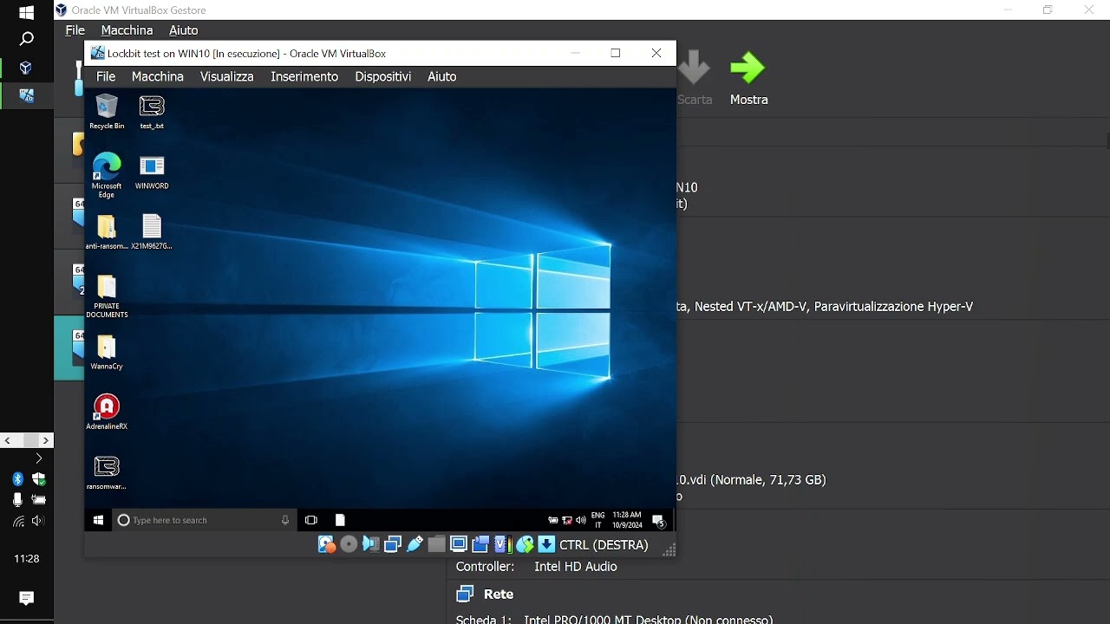Click the guest taskbar pinned file icon
This screenshot has width=1110, height=624.
pos(340,520)
